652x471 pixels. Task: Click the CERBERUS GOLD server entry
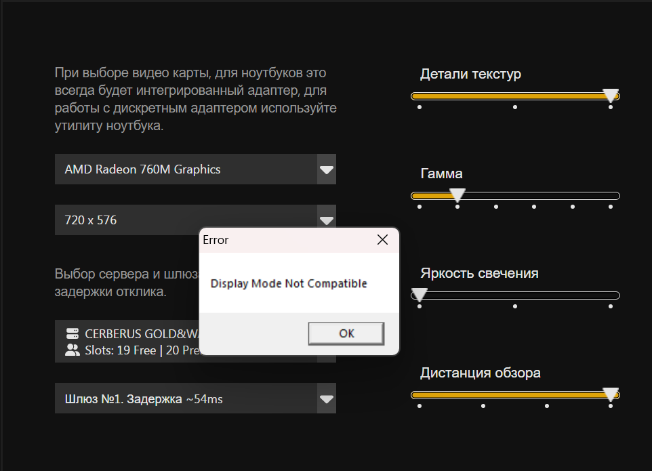pyautogui.click(x=127, y=342)
